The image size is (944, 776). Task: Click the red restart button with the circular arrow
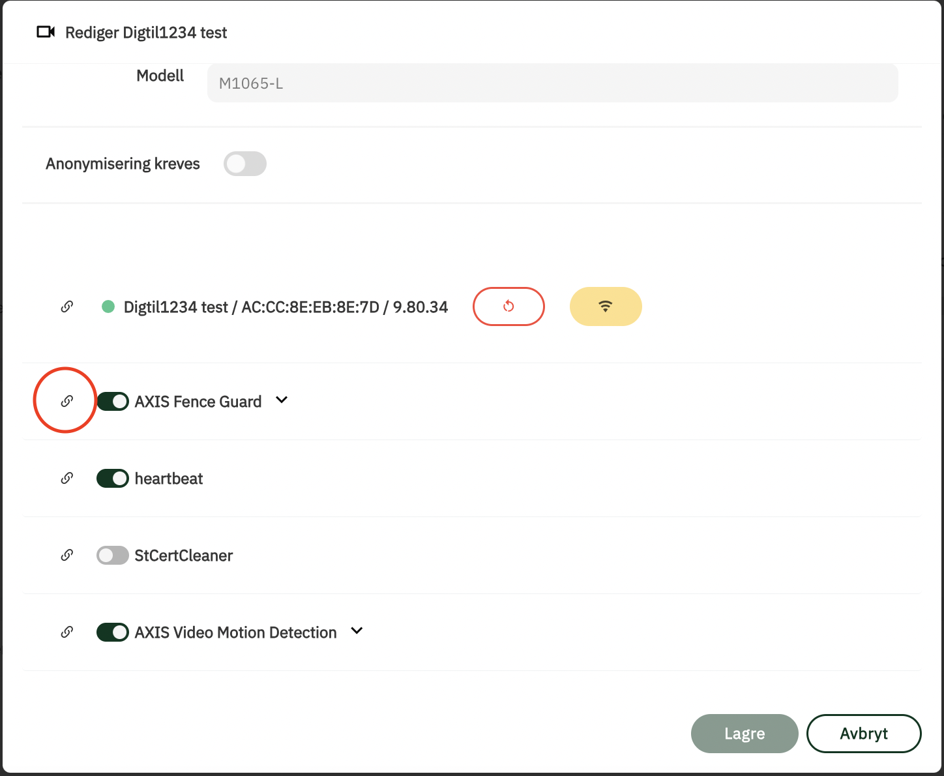(509, 306)
